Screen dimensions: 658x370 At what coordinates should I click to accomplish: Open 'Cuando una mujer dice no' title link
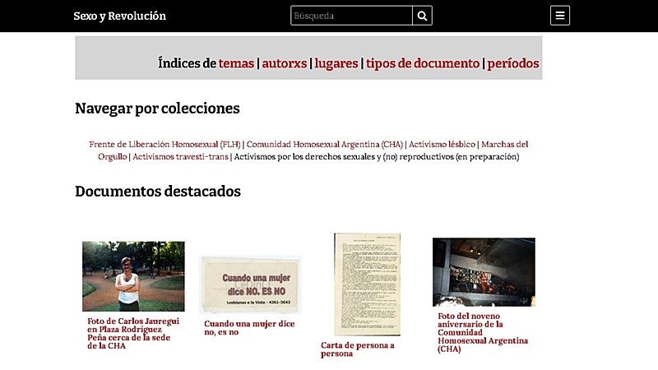(249, 327)
